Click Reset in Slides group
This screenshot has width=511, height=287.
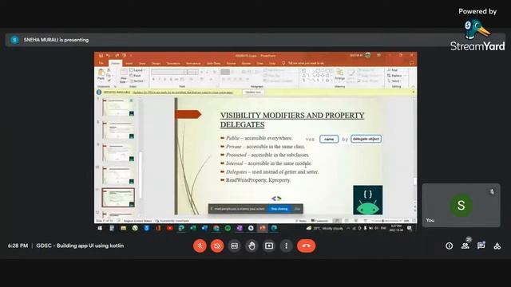(136, 76)
